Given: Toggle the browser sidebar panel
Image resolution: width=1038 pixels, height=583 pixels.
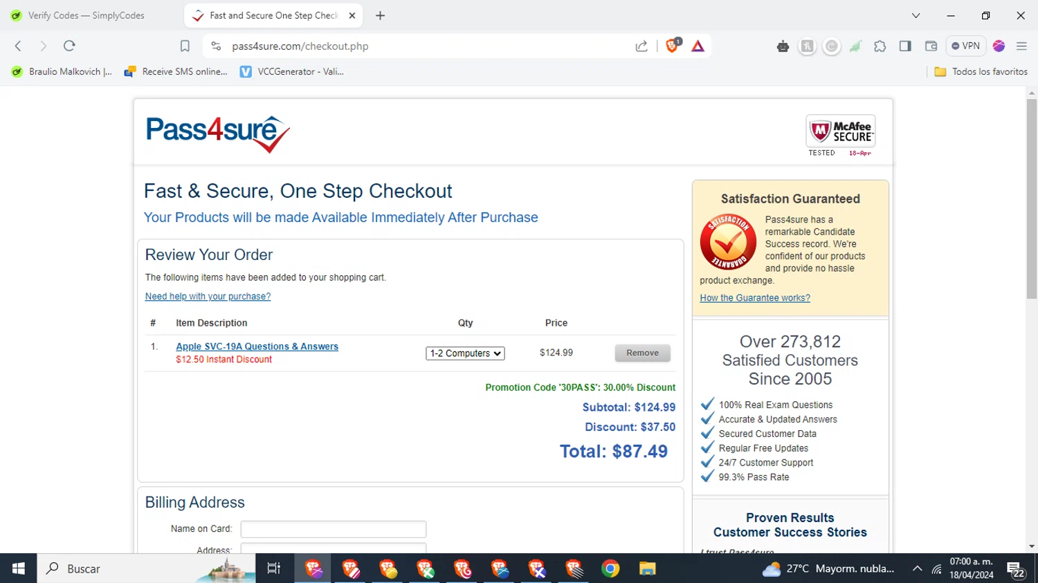Looking at the screenshot, I should click(905, 46).
